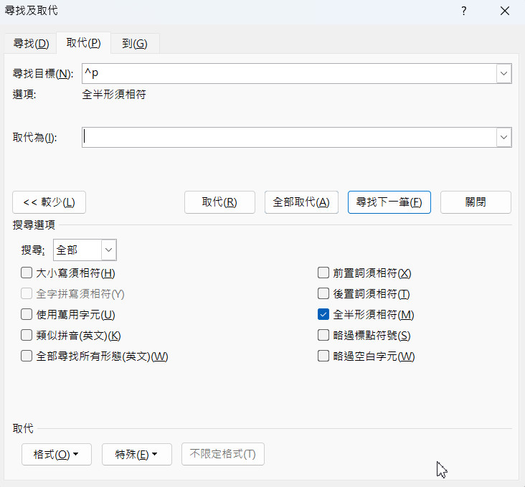Image resolution: width=525 pixels, height=487 pixels.
Task: Close the 尋找及取代 dialog with X
Action: pyautogui.click(x=504, y=11)
